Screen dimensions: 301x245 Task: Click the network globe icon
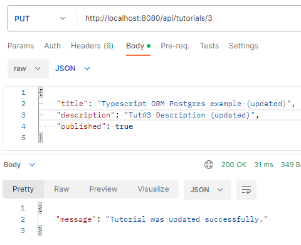209,165
